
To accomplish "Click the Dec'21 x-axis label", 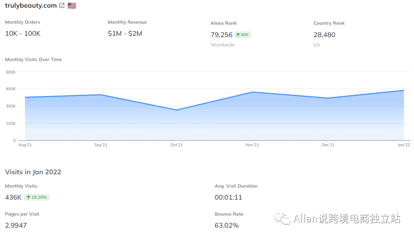I will tap(328, 145).
